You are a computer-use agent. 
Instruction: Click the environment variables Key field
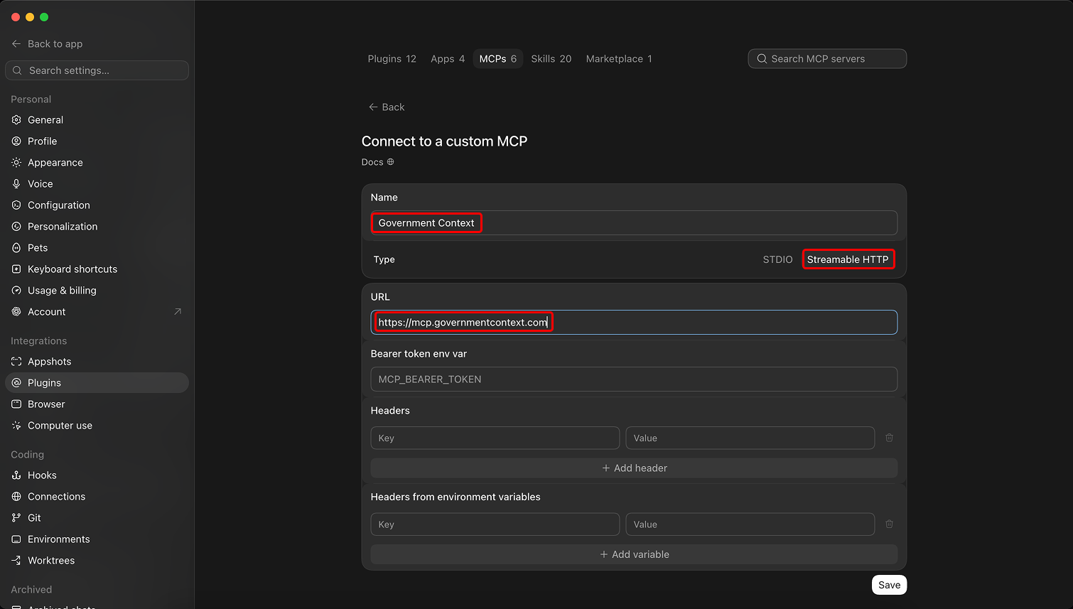click(x=495, y=524)
